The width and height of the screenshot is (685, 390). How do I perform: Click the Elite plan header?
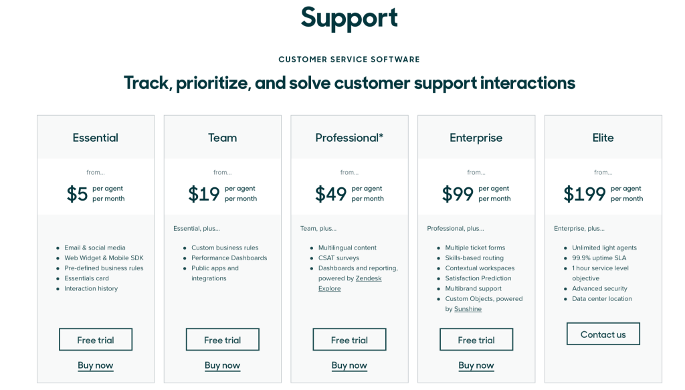click(603, 137)
